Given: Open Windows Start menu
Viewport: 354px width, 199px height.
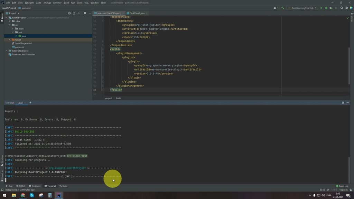Looking at the screenshot, I should [4, 196].
